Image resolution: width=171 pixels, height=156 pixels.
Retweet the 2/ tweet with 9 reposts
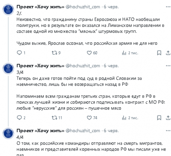click(56, 53)
